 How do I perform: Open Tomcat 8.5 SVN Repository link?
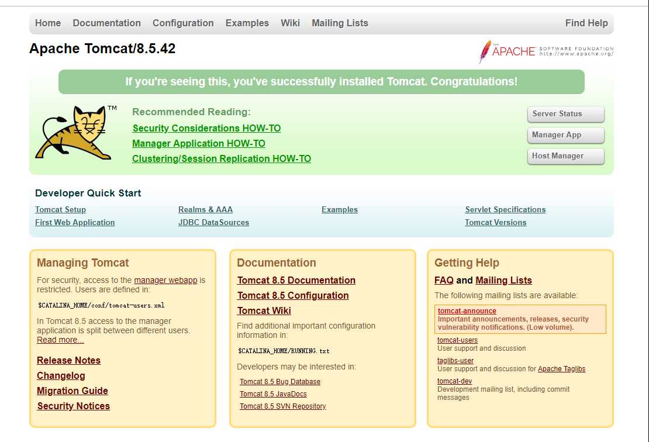[283, 406]
